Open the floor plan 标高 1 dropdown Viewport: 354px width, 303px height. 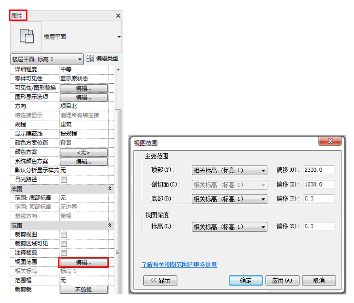point(79,59)
